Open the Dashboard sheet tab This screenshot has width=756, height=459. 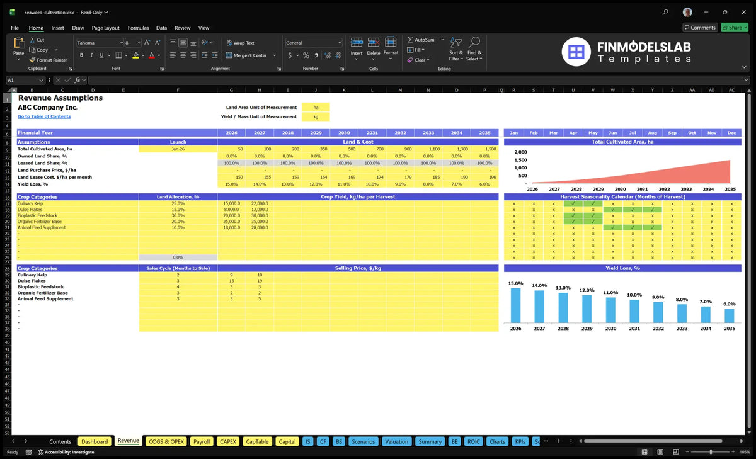(94, 441)
